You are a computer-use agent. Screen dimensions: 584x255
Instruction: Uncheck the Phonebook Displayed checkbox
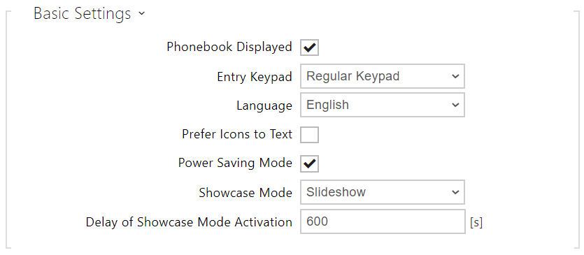tap(310, 48)
